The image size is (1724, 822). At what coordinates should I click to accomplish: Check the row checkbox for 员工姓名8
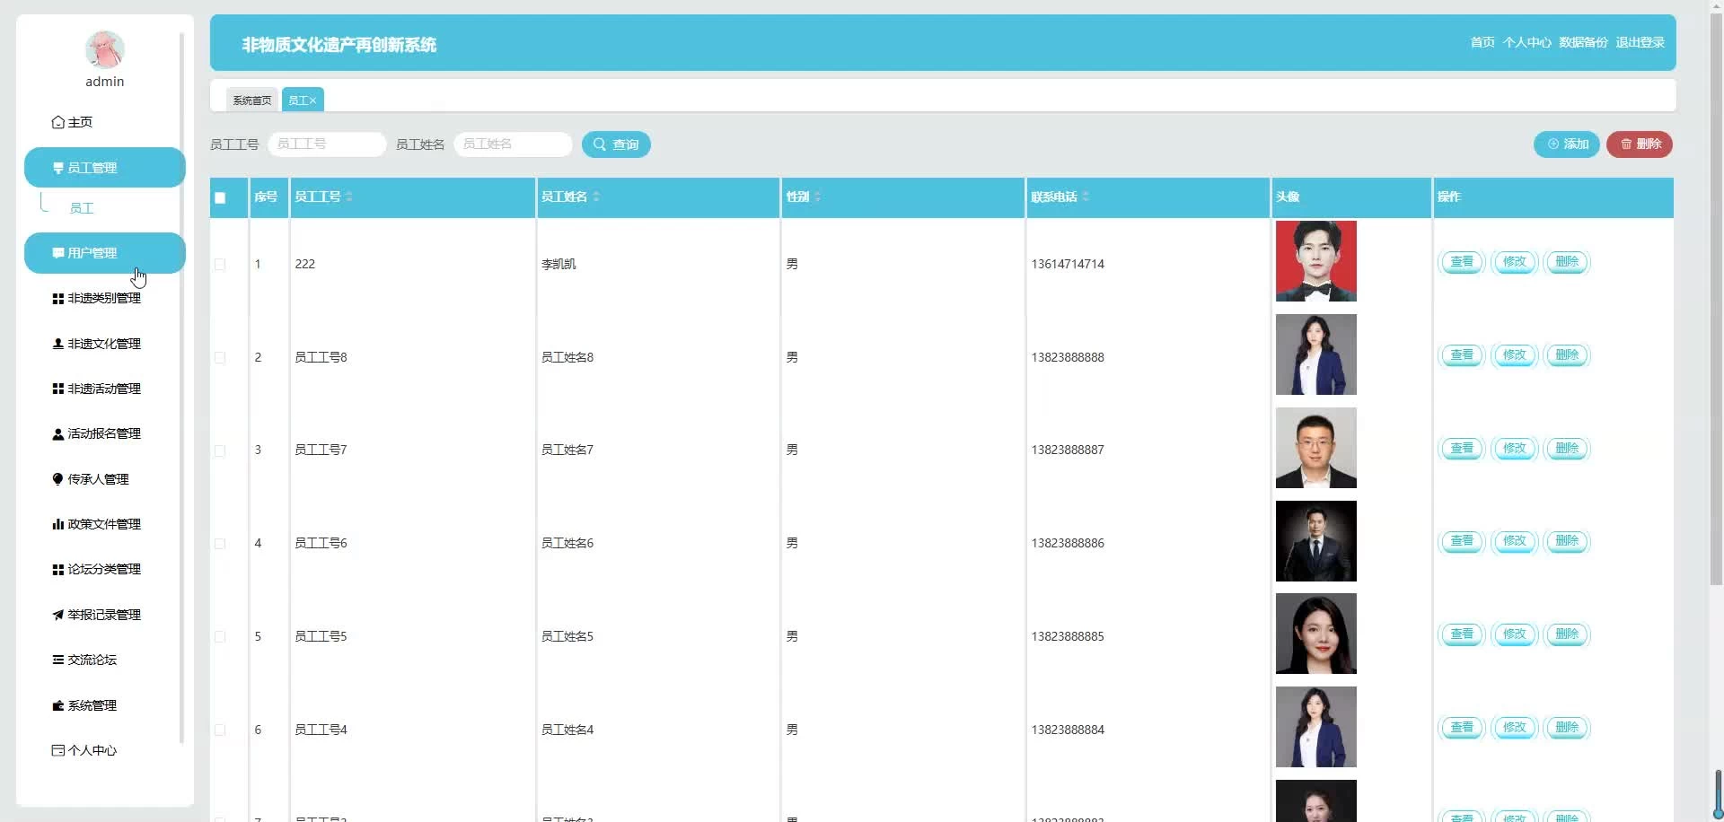220,358
